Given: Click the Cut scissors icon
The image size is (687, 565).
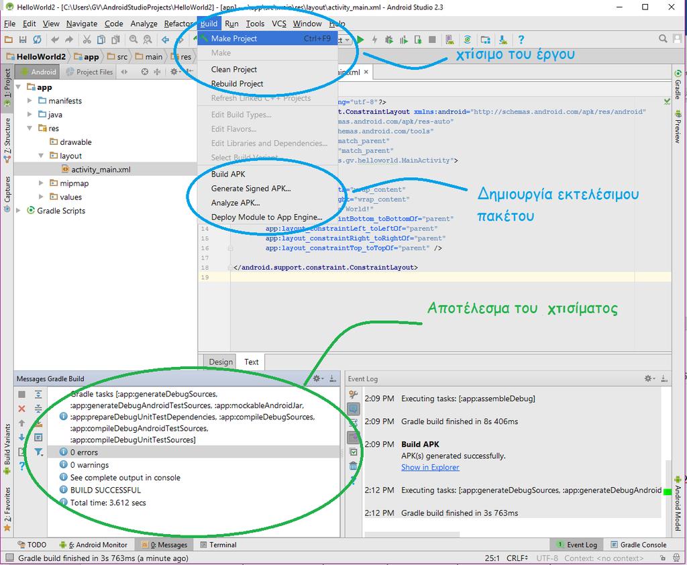Looking at the screenshot, I should pyautogui.click(x=87, y=40).
